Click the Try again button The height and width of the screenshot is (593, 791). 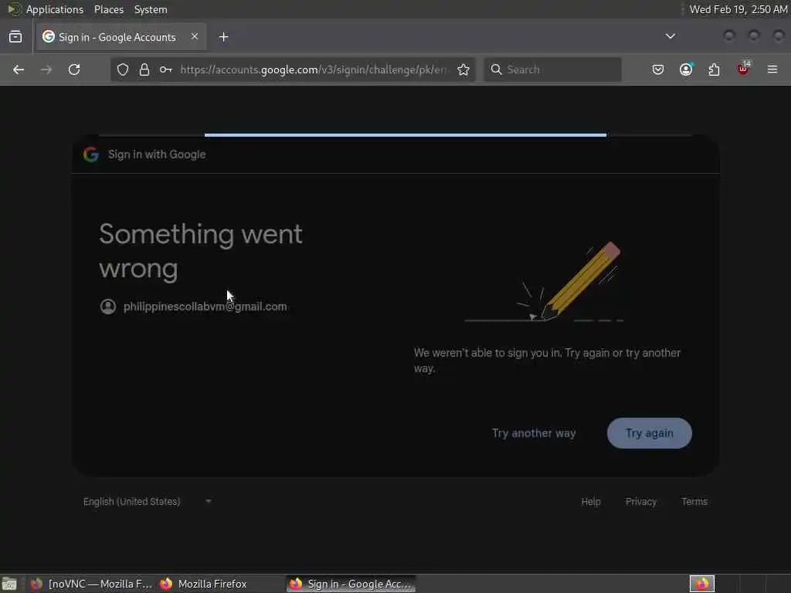tap(649, 433)
